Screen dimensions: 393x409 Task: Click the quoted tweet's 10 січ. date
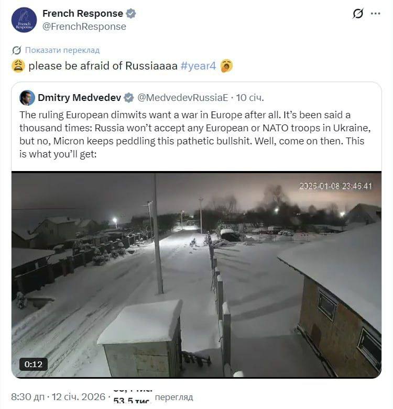(250, 98)
